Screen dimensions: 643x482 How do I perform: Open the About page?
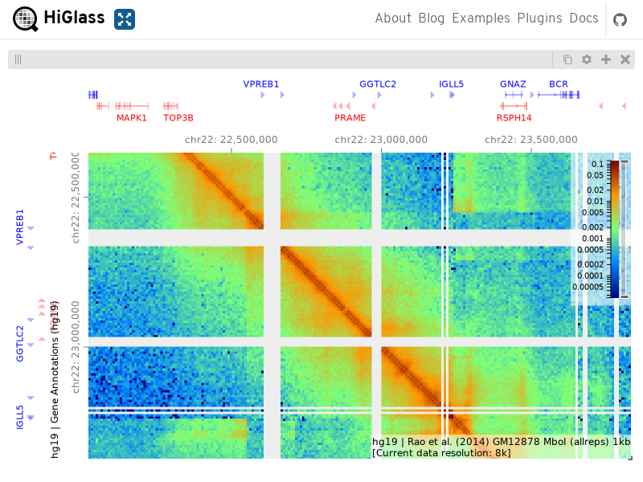pyautogui.click(x=393, y=18)
